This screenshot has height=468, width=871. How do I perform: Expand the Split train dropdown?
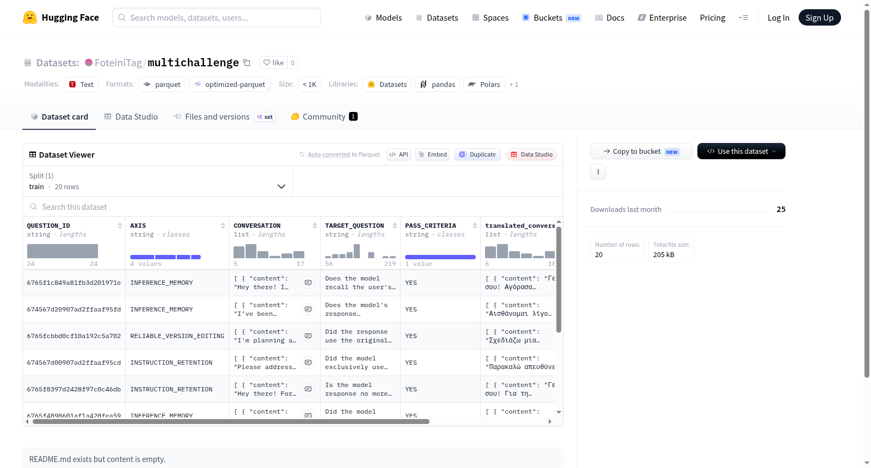(157, 181)
